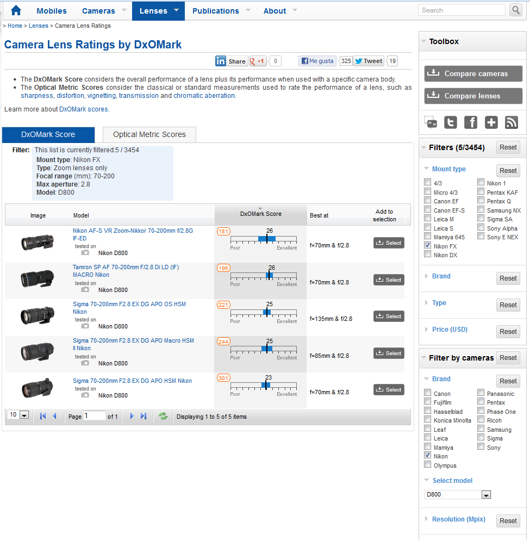Click the Facebook Me gusta button

click(317, 61)
